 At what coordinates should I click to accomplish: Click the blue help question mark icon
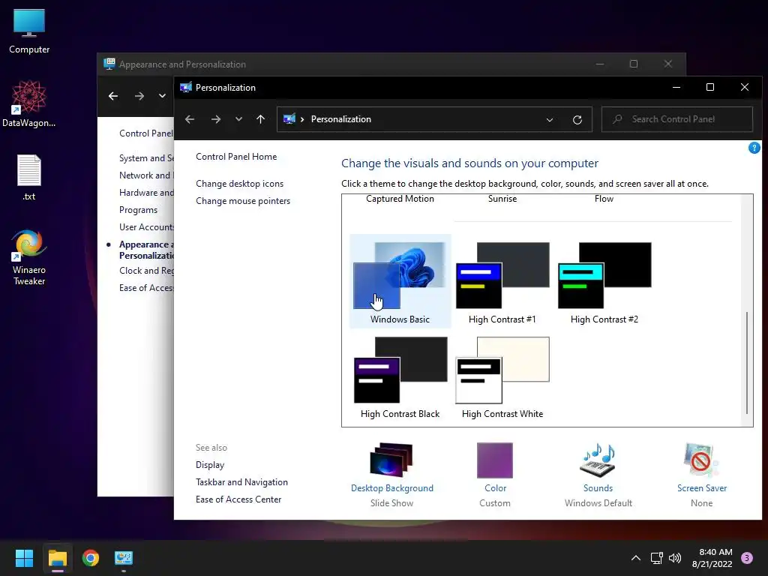pos(754,148)
